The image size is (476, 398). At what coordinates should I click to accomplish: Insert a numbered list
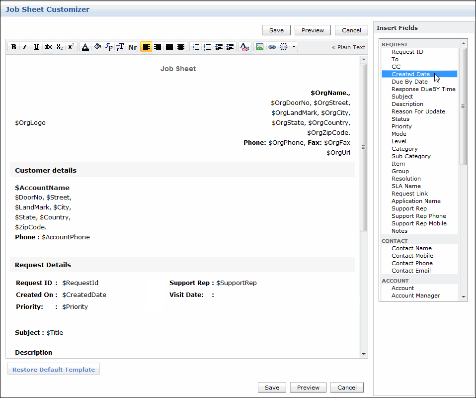(207, 47)
